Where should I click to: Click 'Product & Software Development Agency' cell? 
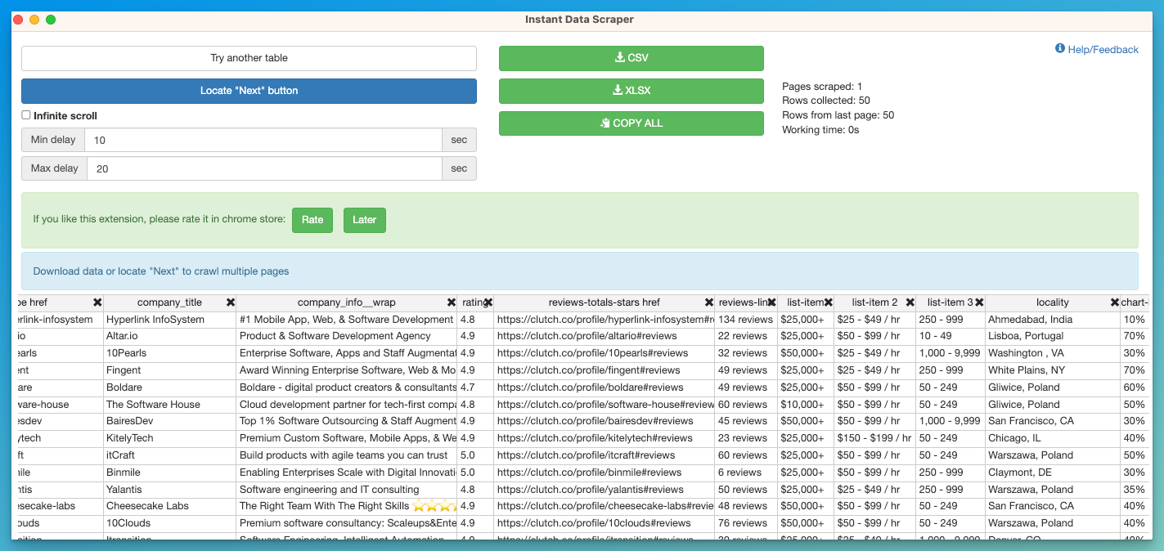click(346, 336)
